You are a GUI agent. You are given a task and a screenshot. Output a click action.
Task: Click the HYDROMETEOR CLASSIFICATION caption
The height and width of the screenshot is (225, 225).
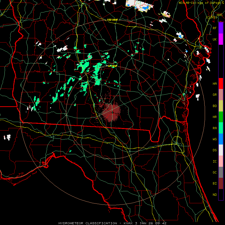point(88,223)
